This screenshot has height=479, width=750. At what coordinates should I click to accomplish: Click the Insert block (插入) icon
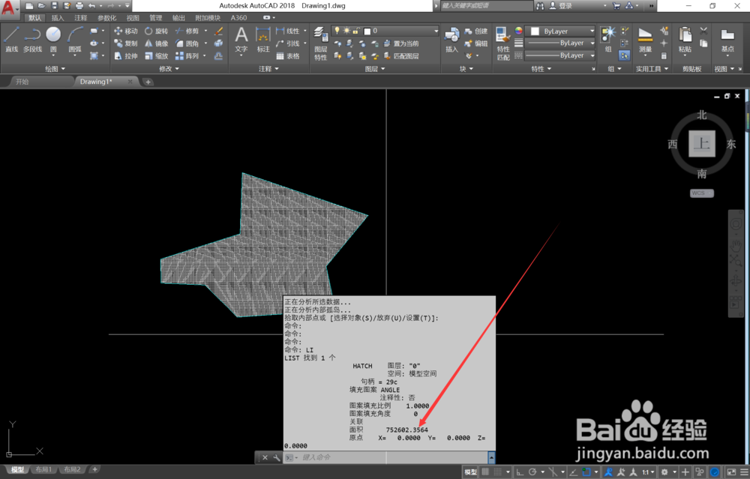coord(451,39)
